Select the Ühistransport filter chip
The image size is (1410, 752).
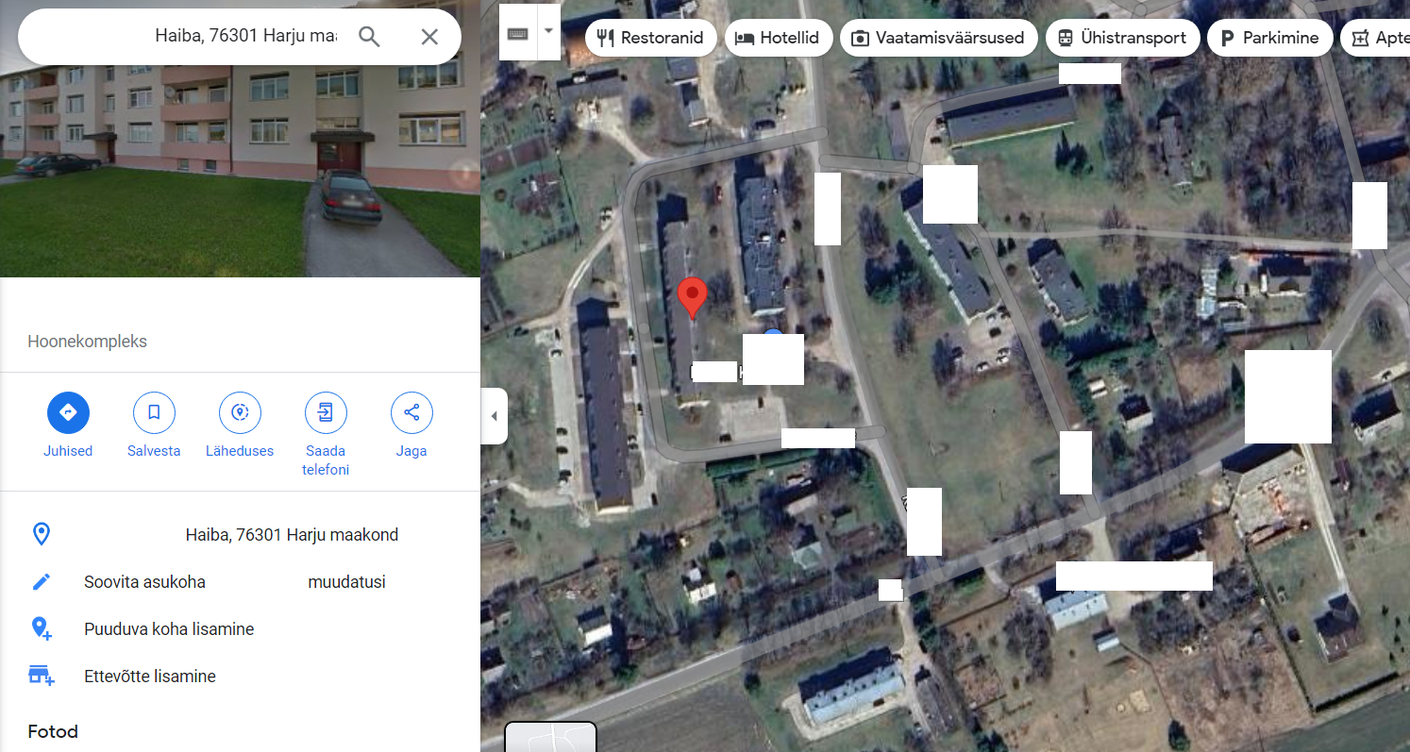click(1122, 38)
